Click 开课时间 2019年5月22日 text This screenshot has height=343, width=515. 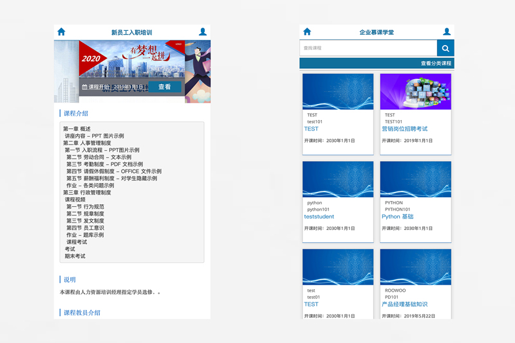[x=408, y=316]
